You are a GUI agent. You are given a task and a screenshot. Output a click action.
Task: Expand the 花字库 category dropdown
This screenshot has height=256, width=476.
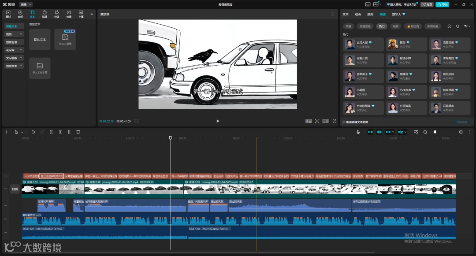(x=15, y=50)
